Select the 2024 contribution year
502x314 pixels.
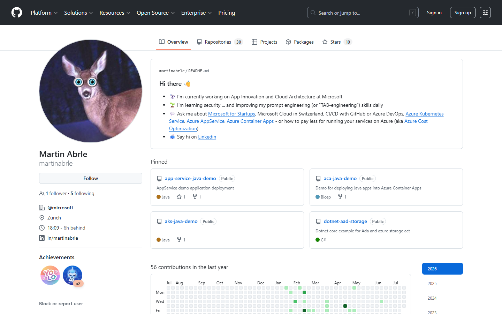(x=442, y=298)
